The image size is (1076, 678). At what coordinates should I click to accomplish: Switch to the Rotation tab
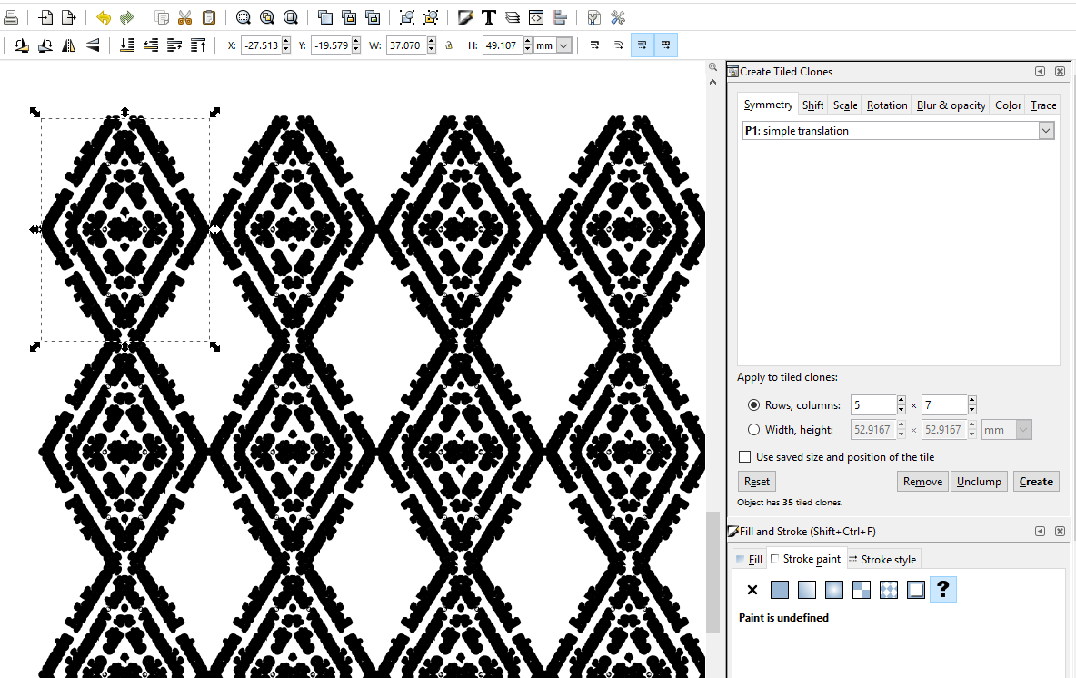tap(886, 105)
